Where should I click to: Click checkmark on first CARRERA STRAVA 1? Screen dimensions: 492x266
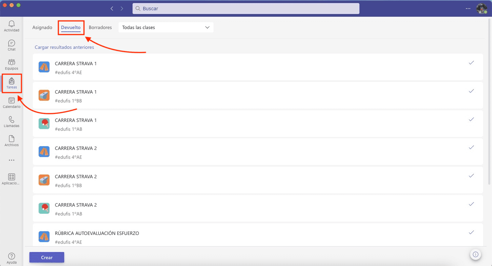tap(471, 63)
